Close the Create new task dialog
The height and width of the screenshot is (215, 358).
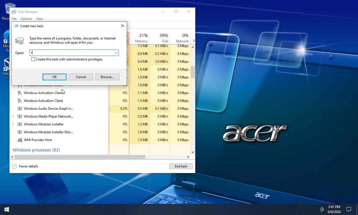[122, 26]
